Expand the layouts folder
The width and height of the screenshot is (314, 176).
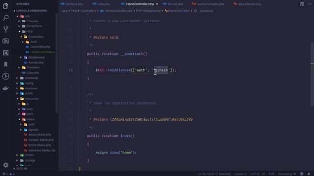click(x=33, y=130)
